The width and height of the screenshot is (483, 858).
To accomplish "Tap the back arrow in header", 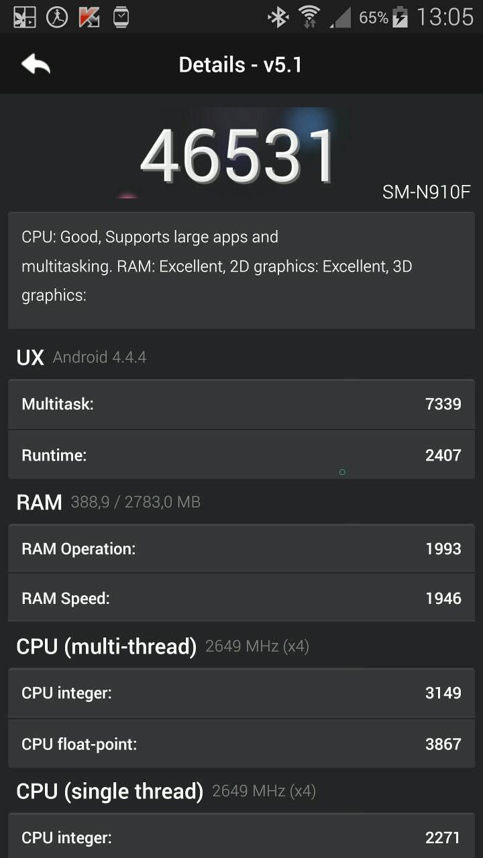I will [x=36, y=64].
